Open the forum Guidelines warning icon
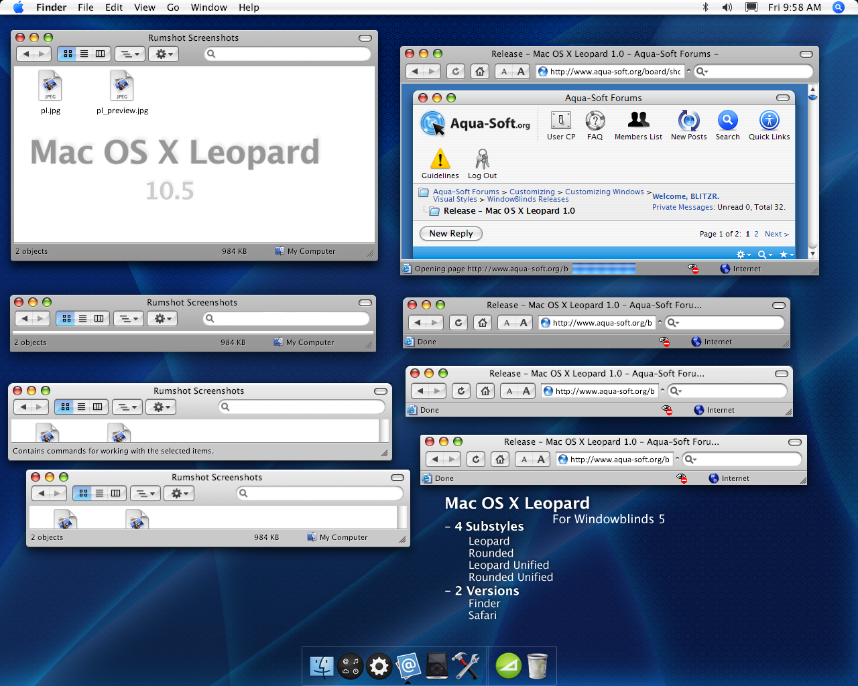Screen dimensions: 858x686 440,159
